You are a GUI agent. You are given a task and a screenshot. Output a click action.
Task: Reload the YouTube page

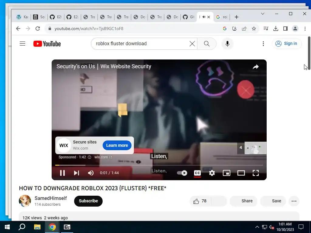click(38, 29)
